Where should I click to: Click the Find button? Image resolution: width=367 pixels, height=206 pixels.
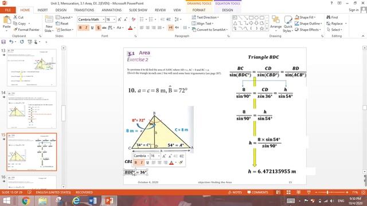coord(332,18)
